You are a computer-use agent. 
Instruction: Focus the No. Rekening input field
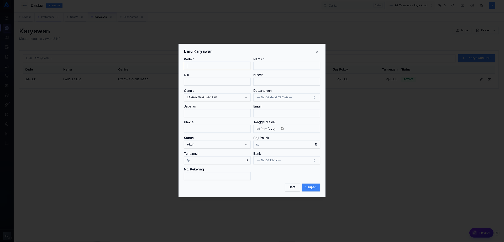(x=217, y=176)
